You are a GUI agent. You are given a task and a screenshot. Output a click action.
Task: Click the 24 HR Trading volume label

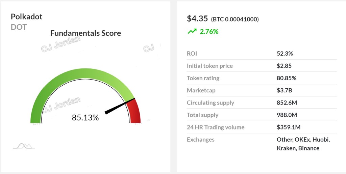click(x=216, y=127)
